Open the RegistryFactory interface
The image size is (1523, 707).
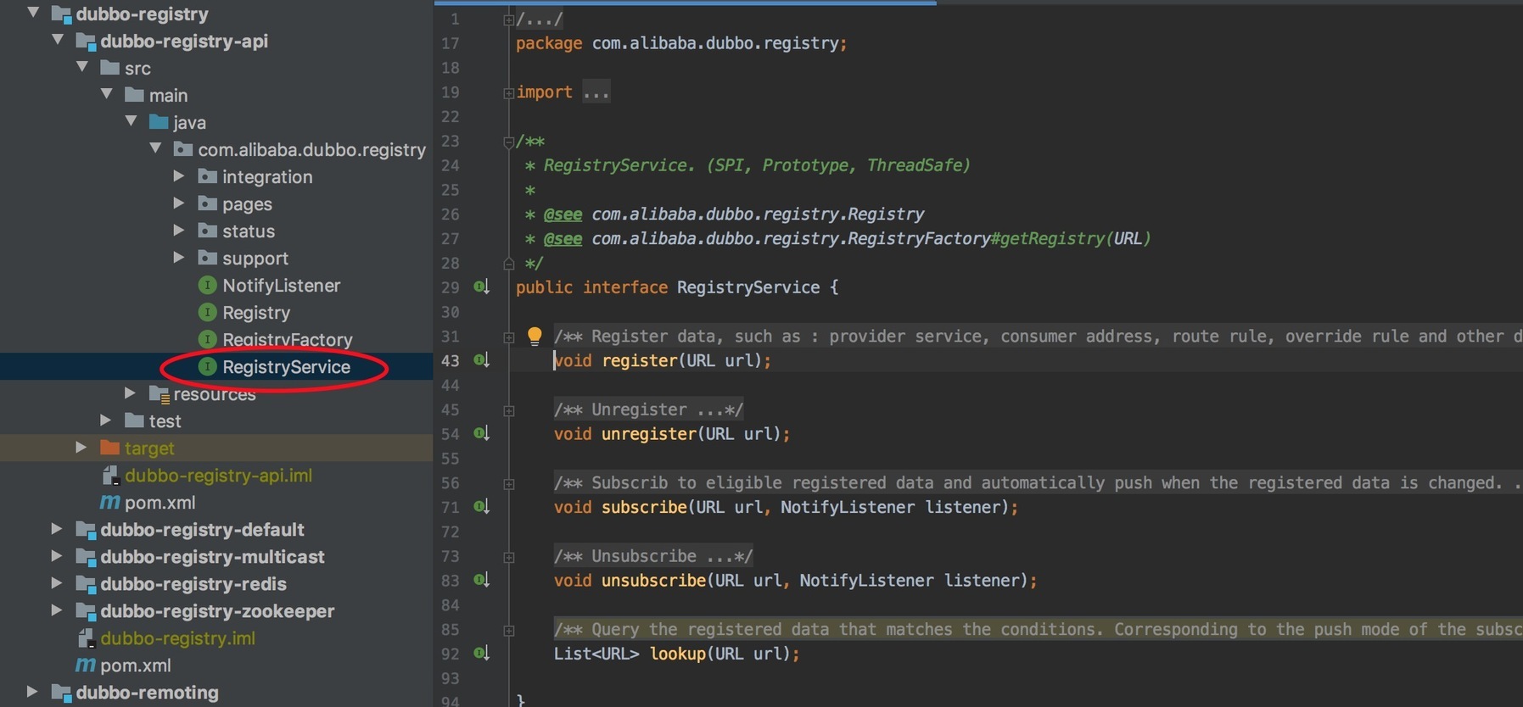click(288, 340)
